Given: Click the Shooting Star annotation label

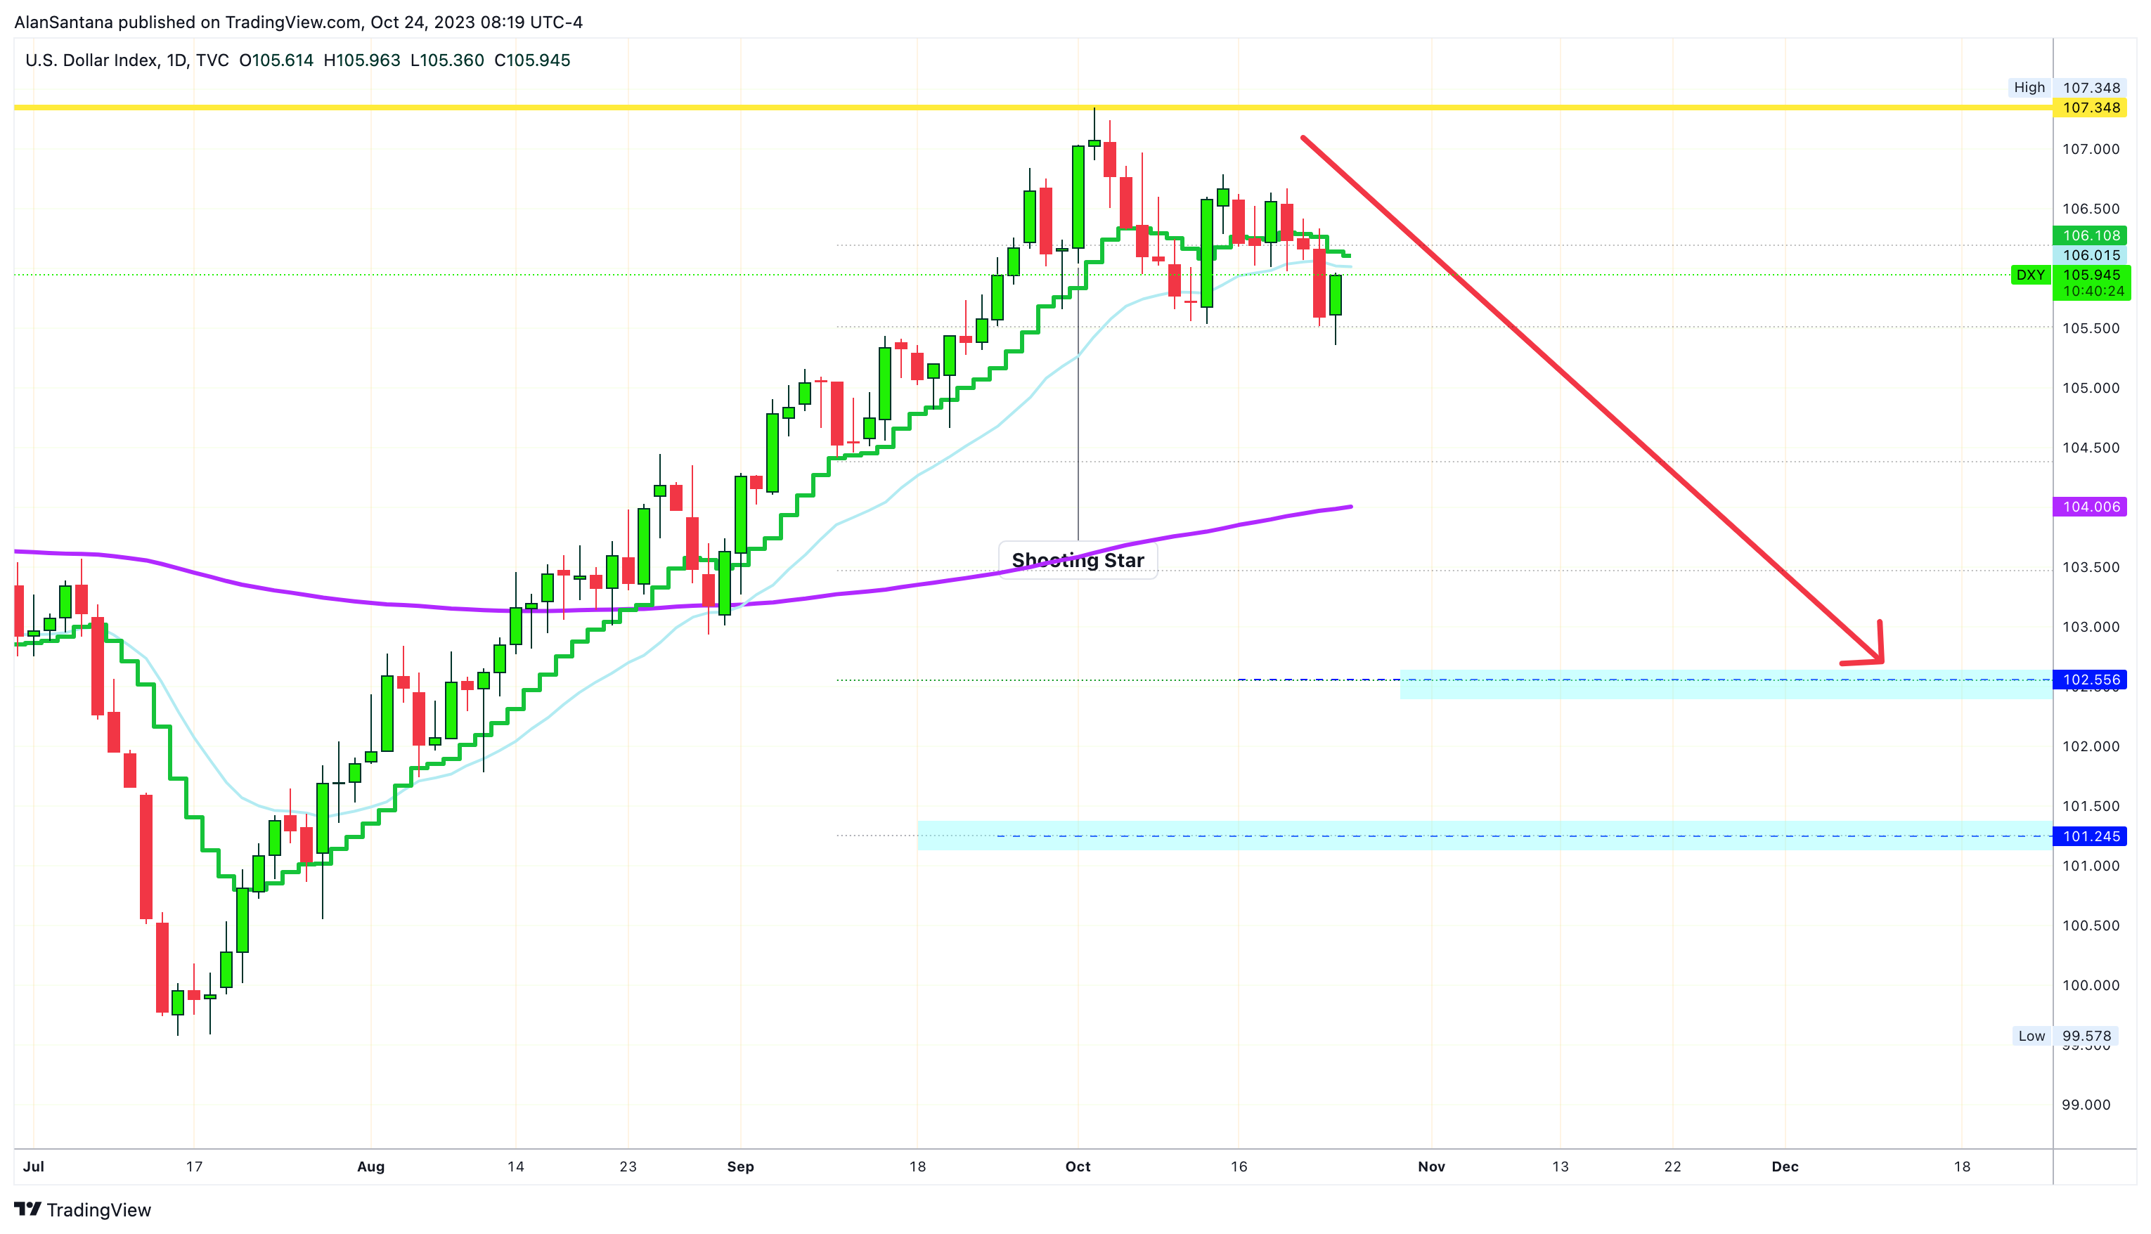Looking at the screenshot, I should click(x=1077, y=560).
